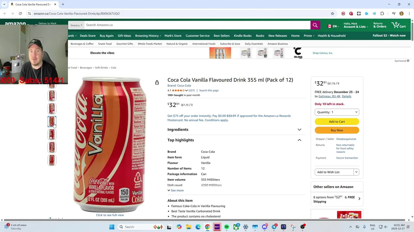Click the magnifier search submit icon
This screenshot has height=232, width=414.
[x=315, y=25]
